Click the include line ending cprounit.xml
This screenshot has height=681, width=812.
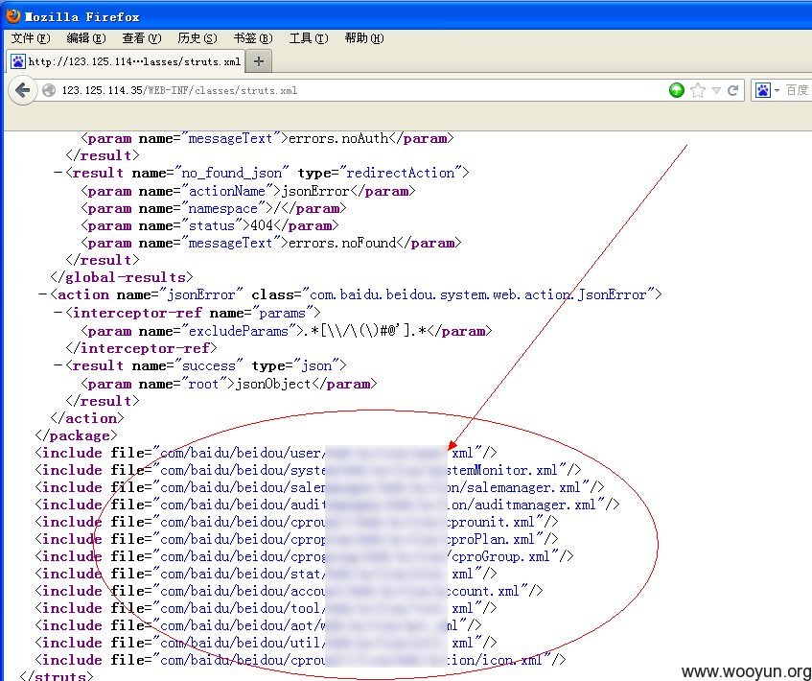pos(296,522)
